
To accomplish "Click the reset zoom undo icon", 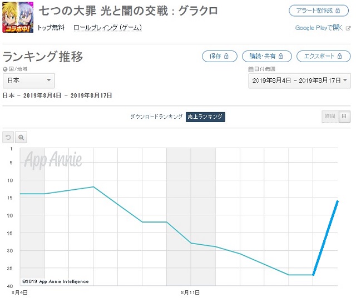I will point(8,137).
